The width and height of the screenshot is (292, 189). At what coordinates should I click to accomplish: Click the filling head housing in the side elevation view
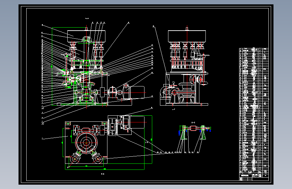pos(187,36)
